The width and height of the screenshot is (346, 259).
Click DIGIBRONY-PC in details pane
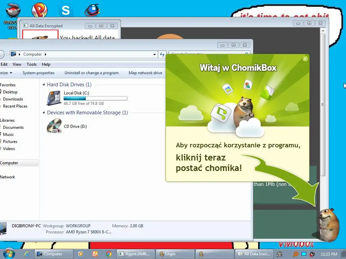26,226
